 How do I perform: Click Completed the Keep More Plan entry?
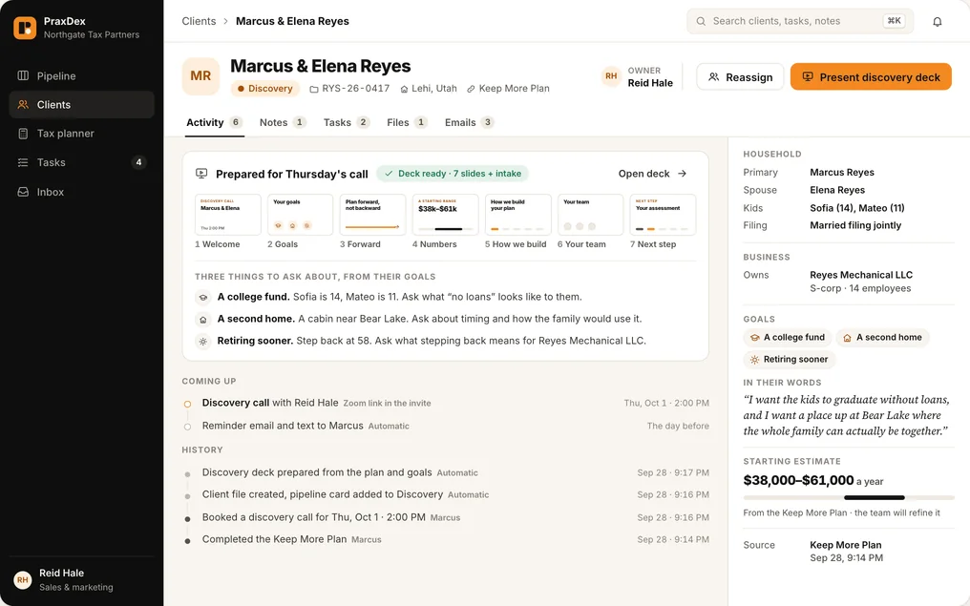(x=446, y=539)
